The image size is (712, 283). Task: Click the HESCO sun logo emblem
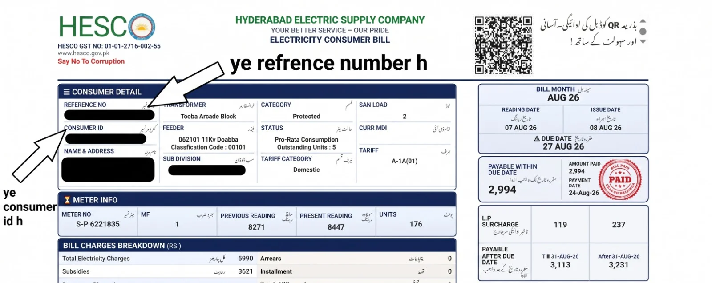tap(142, 27)
